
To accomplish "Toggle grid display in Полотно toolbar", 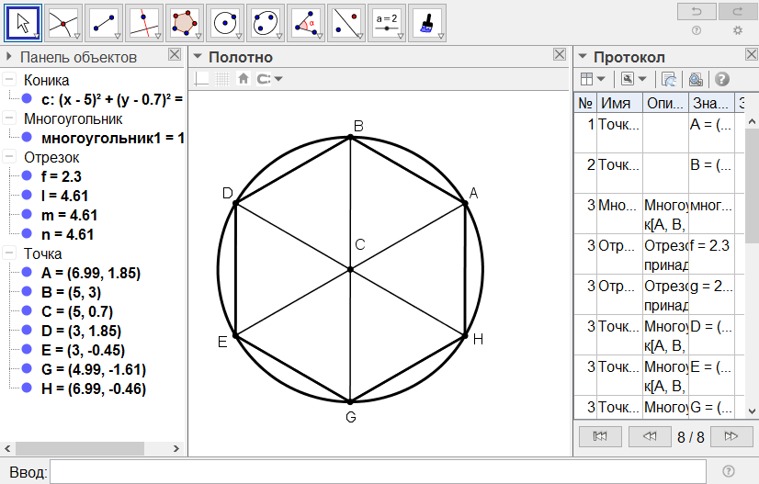I will (x=221, y=79).
